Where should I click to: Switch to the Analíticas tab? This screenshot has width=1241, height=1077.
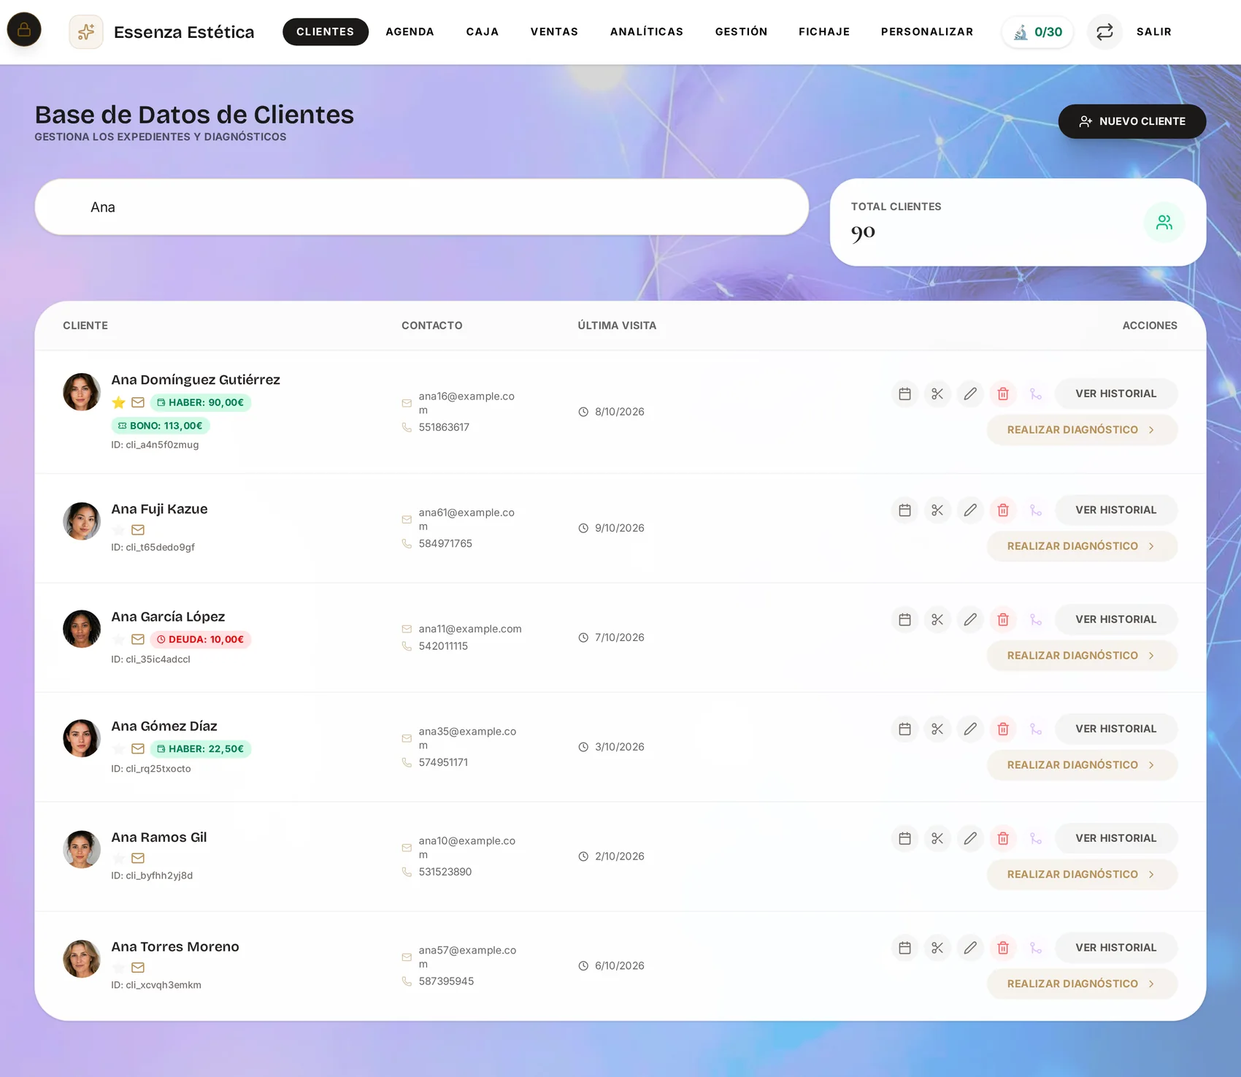click(647, 31)
